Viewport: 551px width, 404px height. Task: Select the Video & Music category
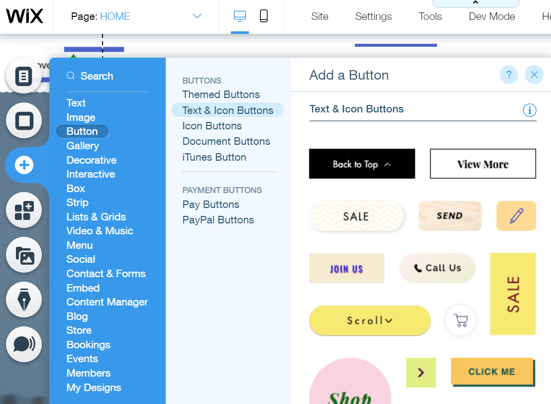(100, 231)
